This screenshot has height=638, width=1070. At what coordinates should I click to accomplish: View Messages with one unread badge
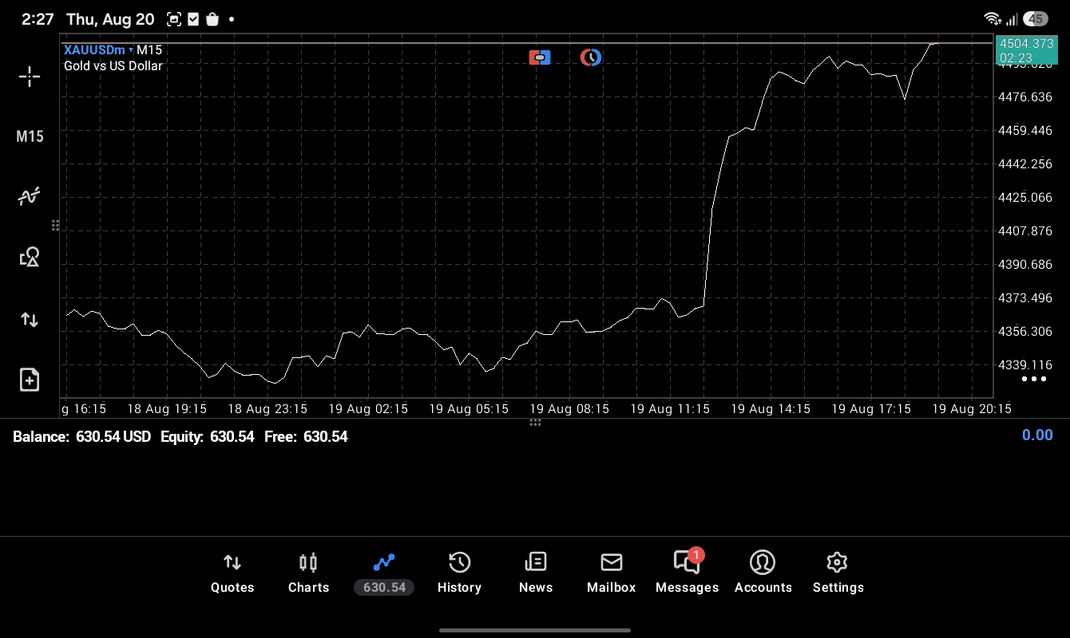[688, 572]
